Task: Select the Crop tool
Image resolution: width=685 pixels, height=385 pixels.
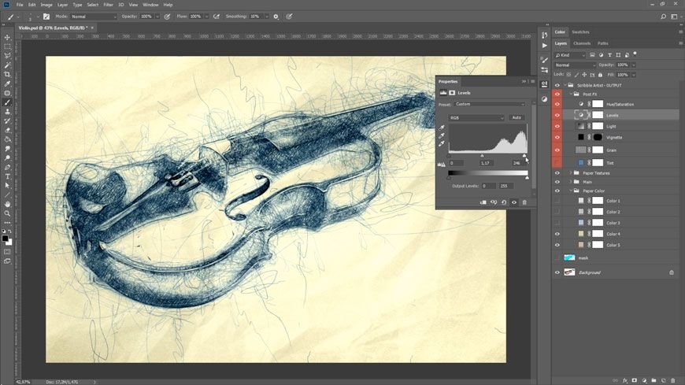Action: (7, 74)
